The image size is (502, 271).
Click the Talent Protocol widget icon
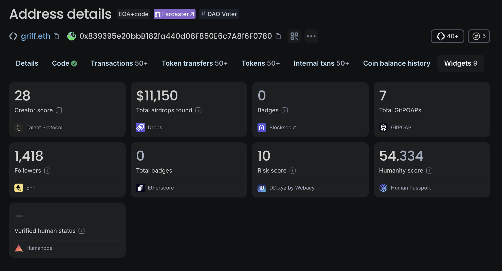click(x=18, y=128)
